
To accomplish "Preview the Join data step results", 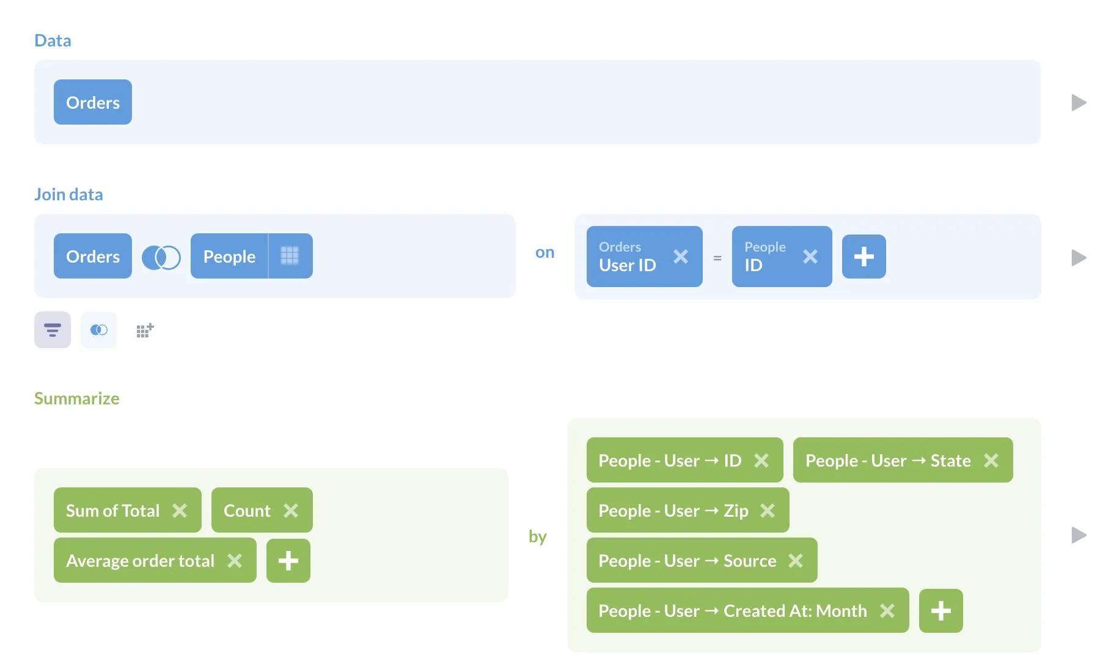I will click(x=1079, y=258).
